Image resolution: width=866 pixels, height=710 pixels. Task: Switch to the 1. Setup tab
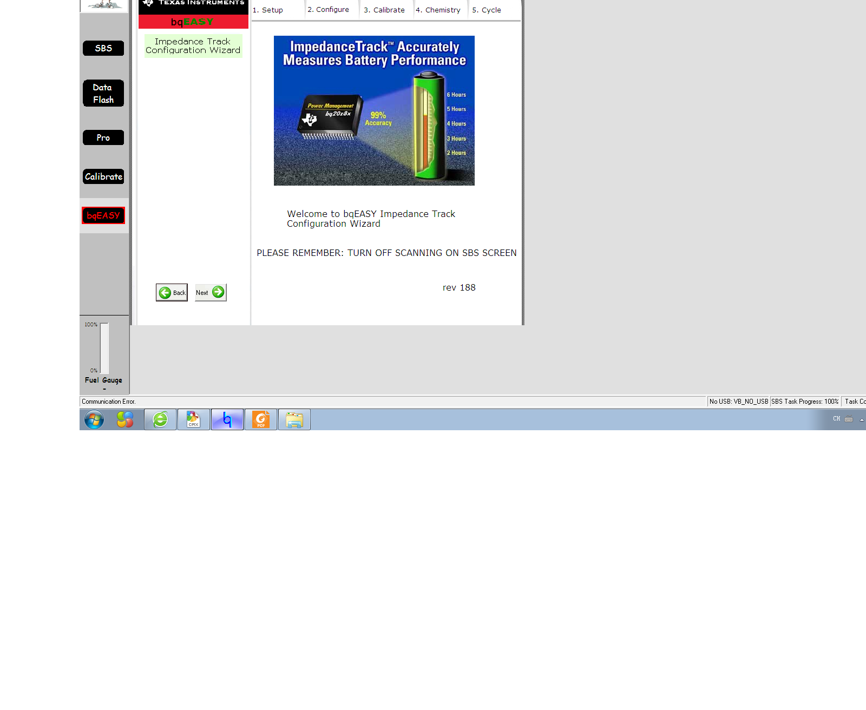pyautogui.click(x=278, y=10)
